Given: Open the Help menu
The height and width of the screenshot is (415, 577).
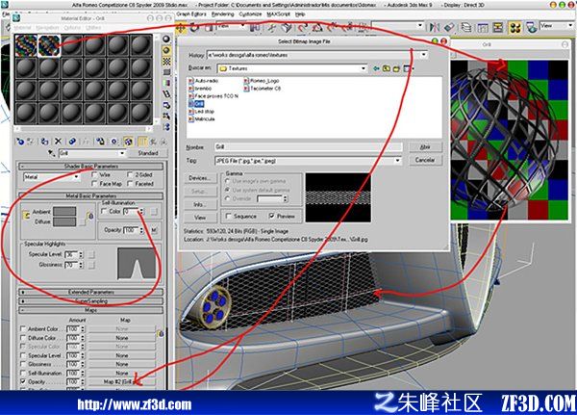Looking at the screenshot, I should [x=300, y=14].
